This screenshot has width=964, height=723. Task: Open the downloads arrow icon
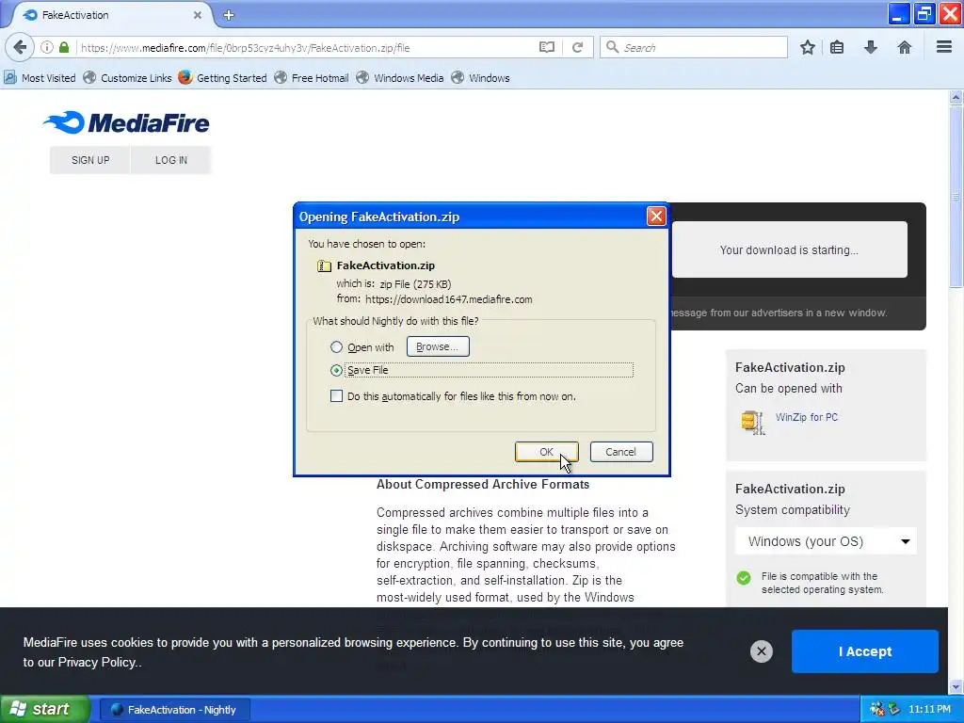(870, 47)
